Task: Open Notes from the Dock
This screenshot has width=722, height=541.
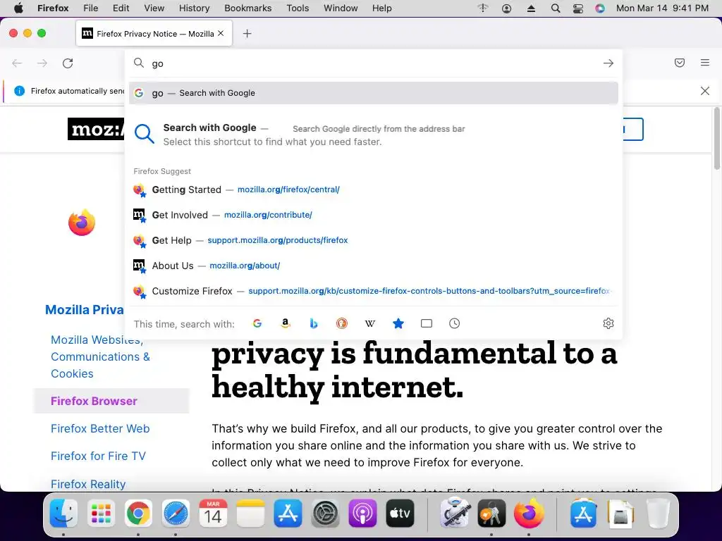Action: [x=250, y=513]
